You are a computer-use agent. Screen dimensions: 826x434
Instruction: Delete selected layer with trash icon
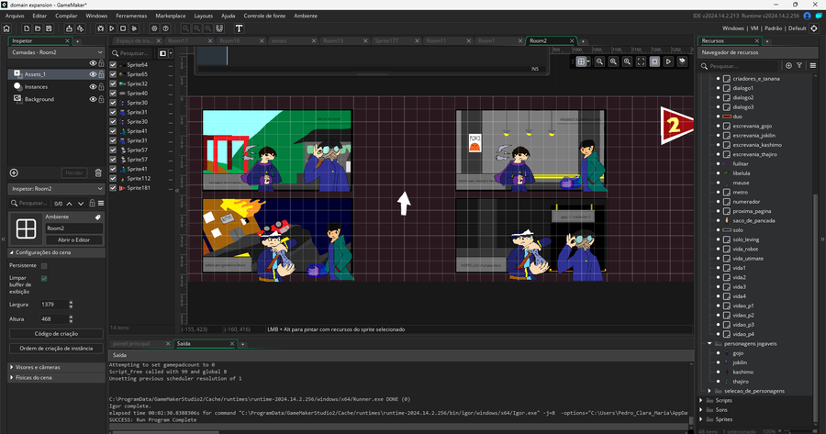(98, 172)
